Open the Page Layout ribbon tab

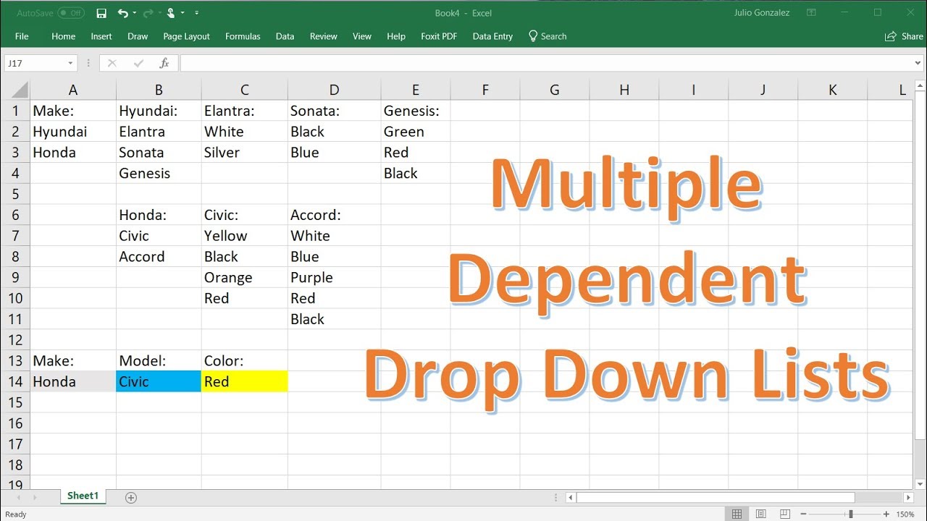186,36
